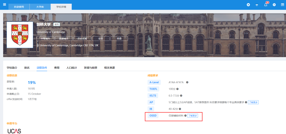Click the University of Cambridge subtitle

(51, 32)
